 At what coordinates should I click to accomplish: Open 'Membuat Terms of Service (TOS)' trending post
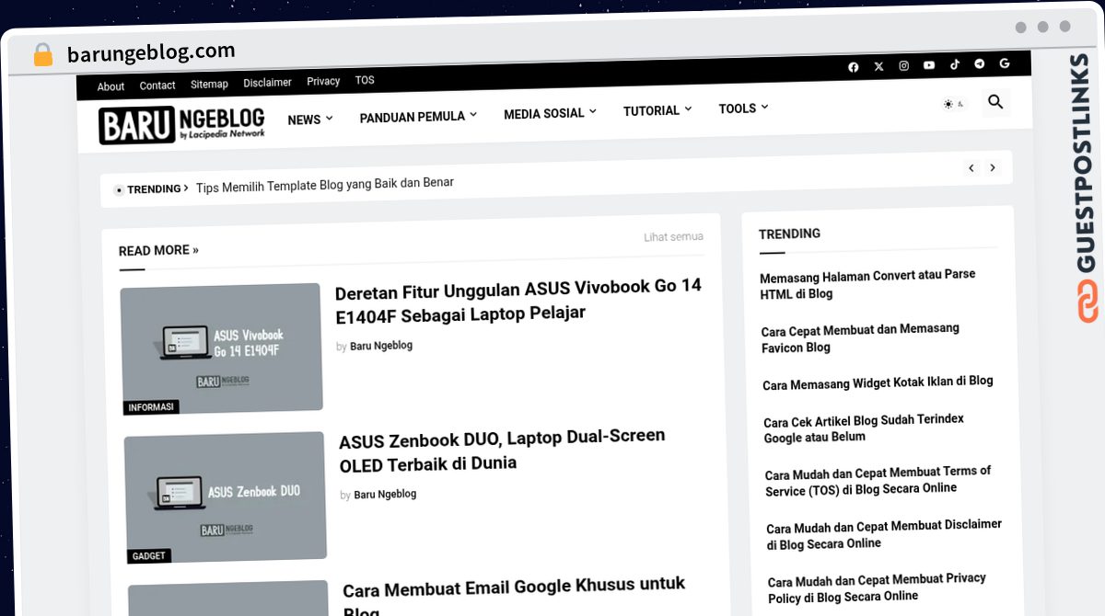pos(878,480)
